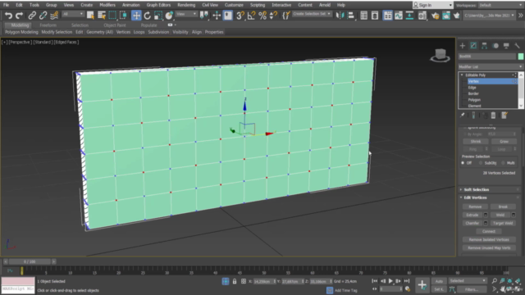This screenshot has width=525, height=295.
Task: Click the Grow selection button
Action: click(x=504, y=142)
